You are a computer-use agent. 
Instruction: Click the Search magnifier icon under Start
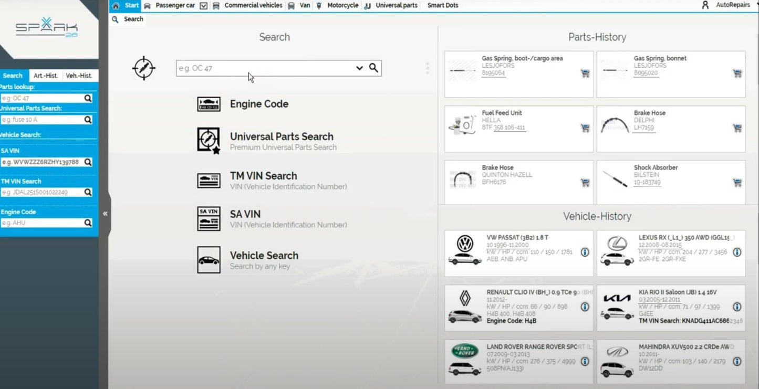115,19
